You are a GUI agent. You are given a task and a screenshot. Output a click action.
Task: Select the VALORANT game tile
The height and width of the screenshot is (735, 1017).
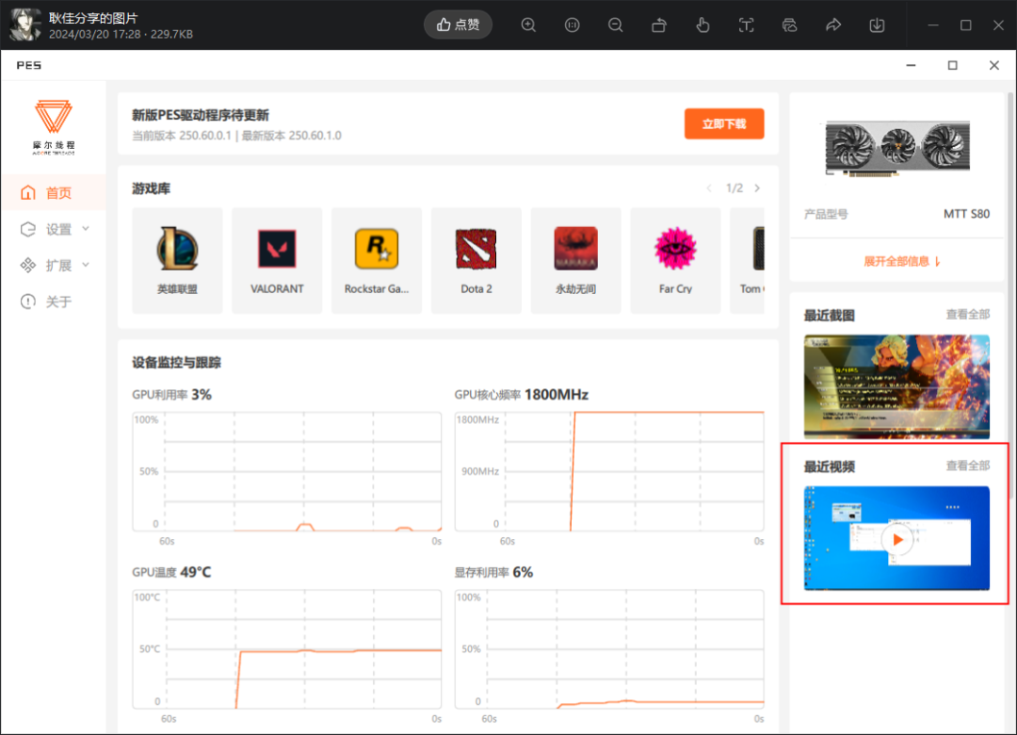click(x=277, y=260)
